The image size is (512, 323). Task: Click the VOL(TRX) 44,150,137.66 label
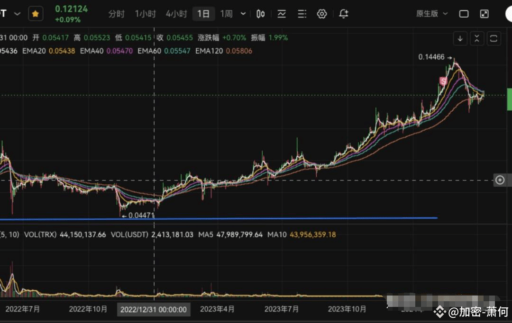point(65,234)
